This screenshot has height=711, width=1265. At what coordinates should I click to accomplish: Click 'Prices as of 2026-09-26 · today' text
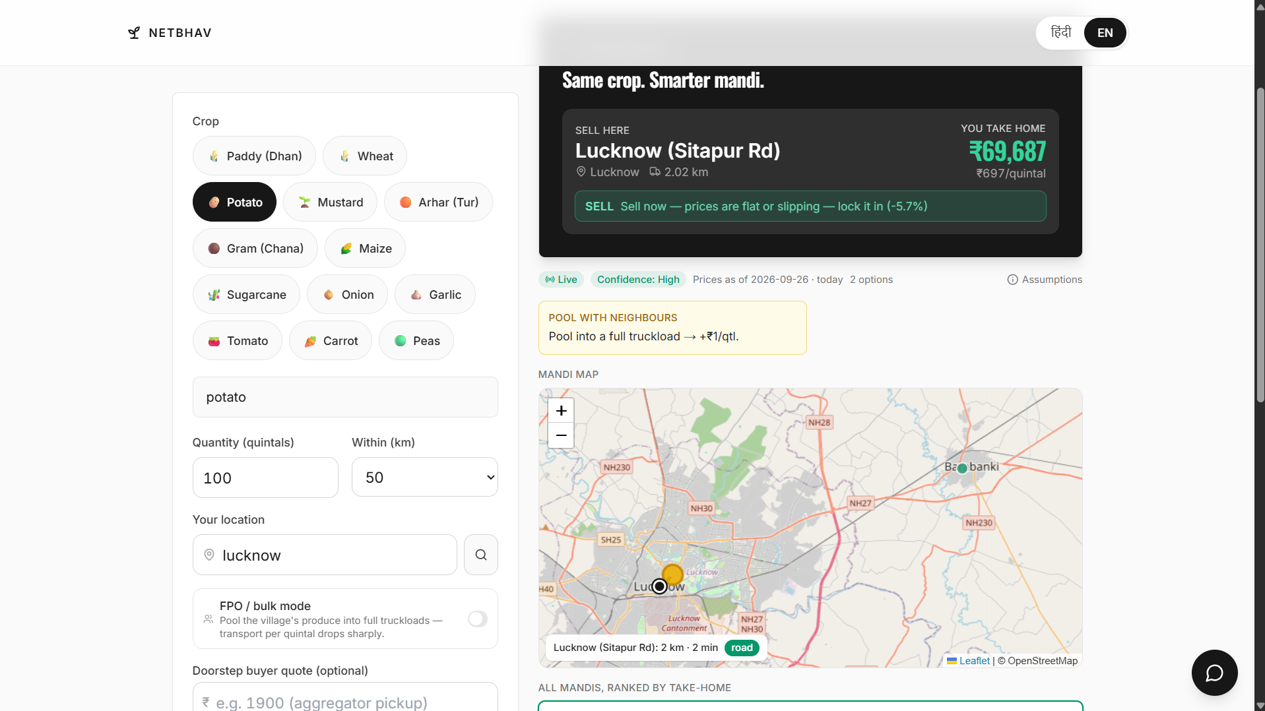click(x=768, y=280)
